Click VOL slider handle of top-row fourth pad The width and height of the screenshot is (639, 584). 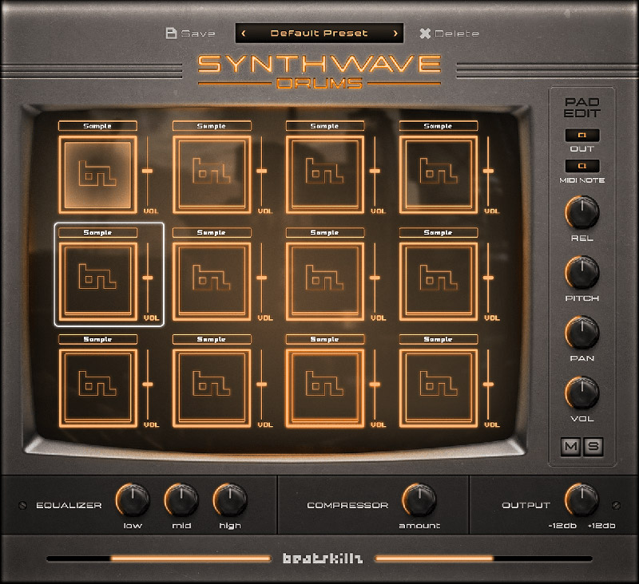point(488,171)
